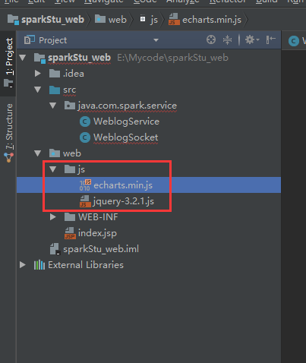Select the WeblogService class
306x363 pixels.
tap(126, 122)
